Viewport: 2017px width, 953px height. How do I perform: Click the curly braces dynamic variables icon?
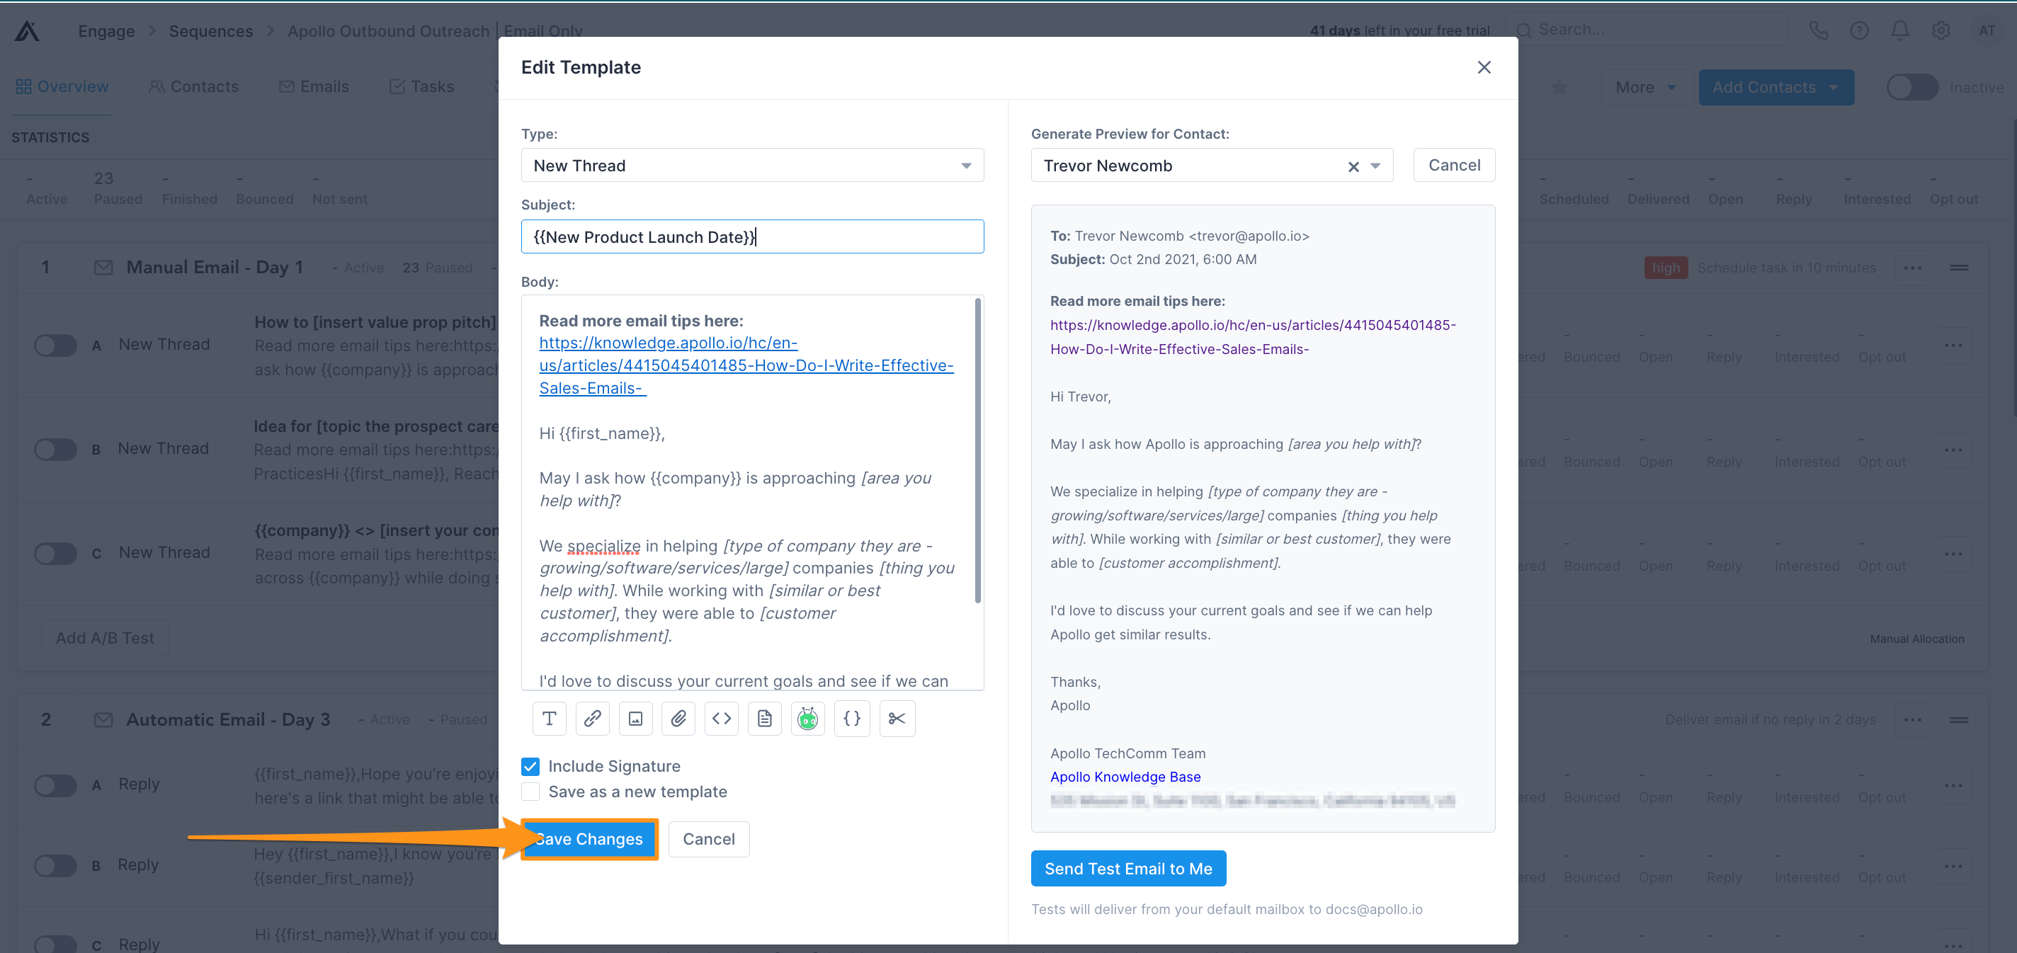(852, 718)
